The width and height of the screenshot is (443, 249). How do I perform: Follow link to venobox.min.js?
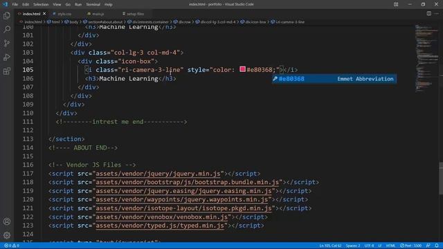point(161,216)
